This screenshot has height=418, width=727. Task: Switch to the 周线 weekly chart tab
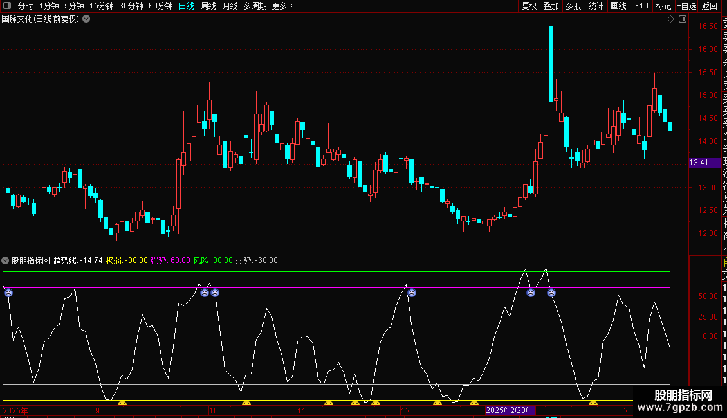click(208, 6)
